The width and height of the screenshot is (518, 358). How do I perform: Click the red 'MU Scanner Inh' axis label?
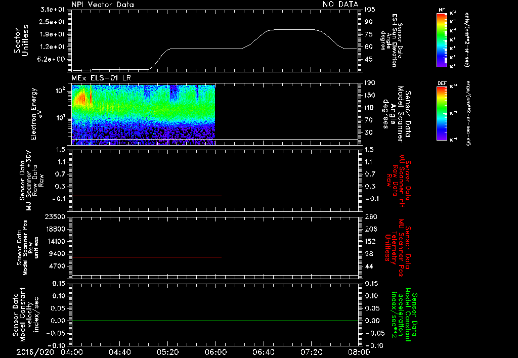398,181
